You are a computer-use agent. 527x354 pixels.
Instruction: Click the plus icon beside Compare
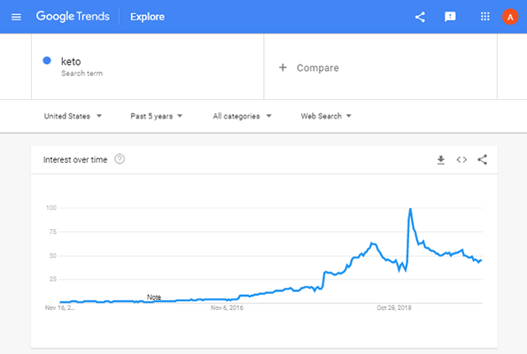283,67
